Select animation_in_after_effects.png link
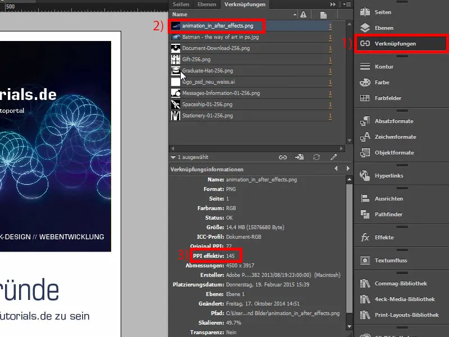The width and height of the screenshot is (449, 337). [x=250, y=26]
